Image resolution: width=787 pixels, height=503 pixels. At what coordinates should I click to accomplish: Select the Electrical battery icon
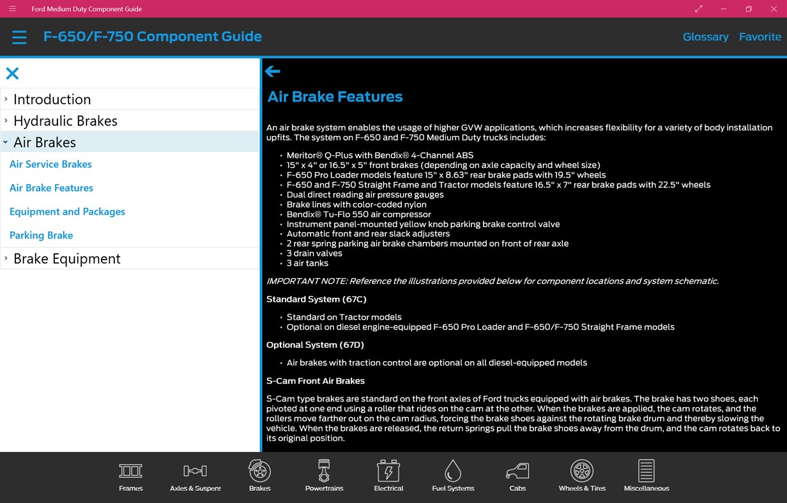coord(388,472)
